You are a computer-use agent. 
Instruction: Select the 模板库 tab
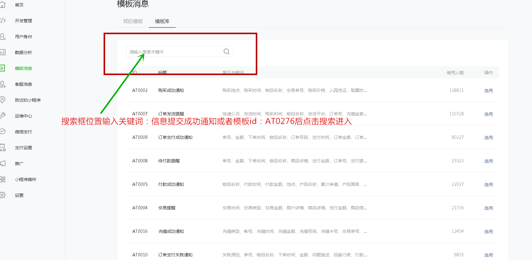click(x=162, y=21)
